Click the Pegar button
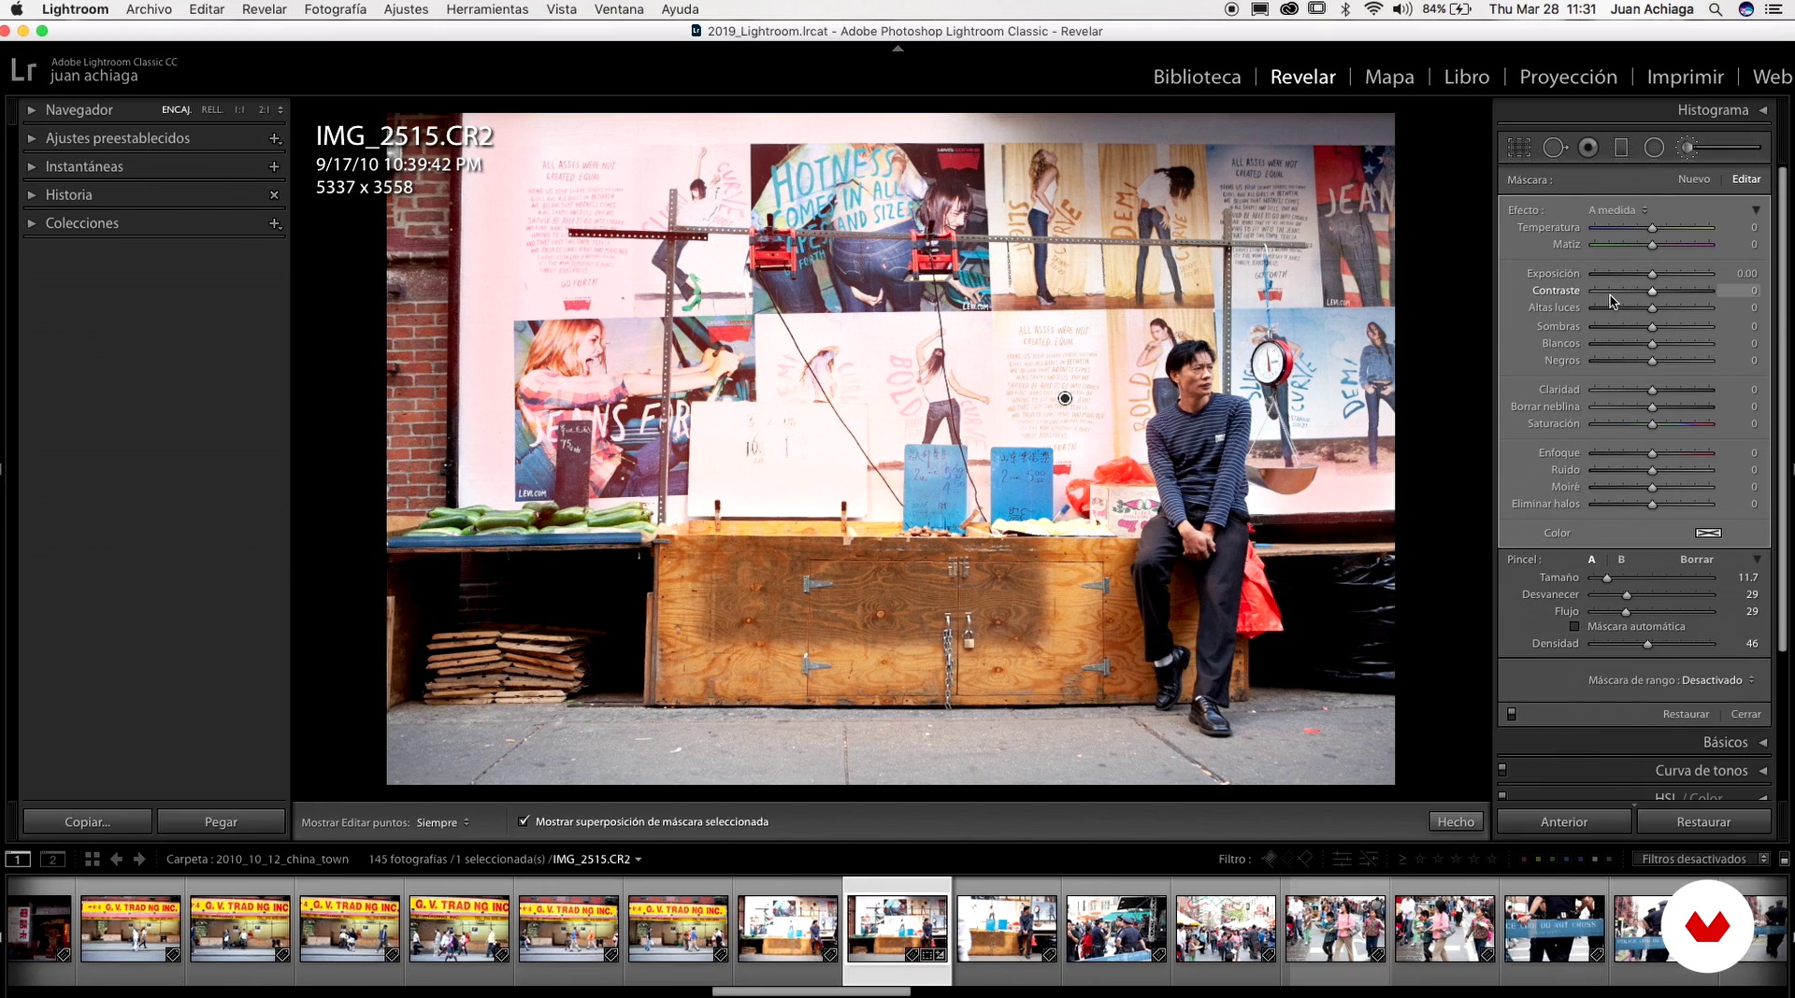The height and width of the screenshot is (998, 1795). tap(221, 822)
